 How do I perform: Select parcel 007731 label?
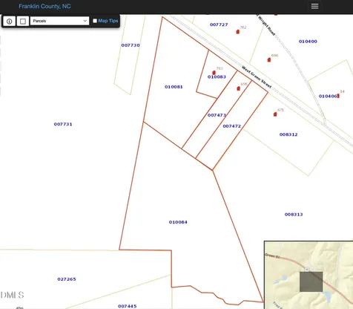click(x=63, y=124)
